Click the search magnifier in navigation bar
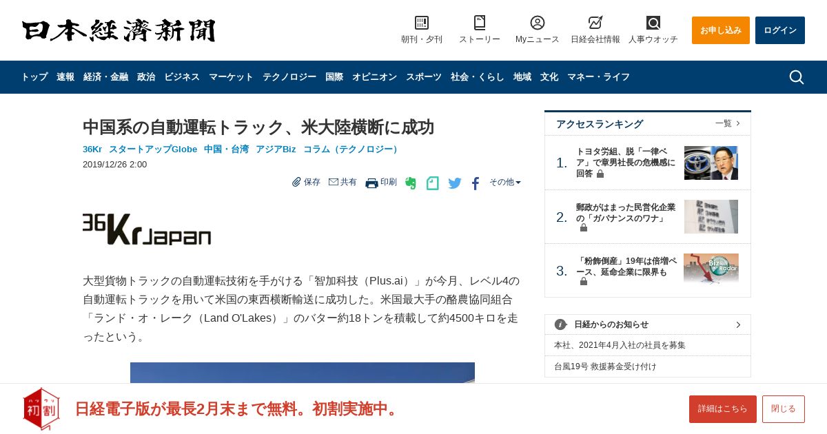Viewport: 827px width, 434px height. (x=796, y=77)
